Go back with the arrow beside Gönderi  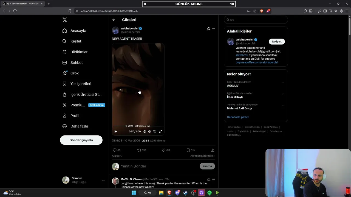[x=114, y=20]
